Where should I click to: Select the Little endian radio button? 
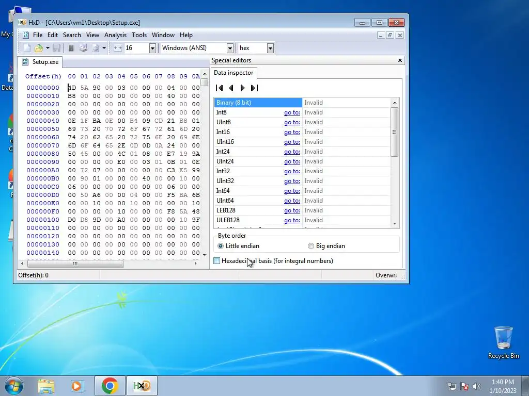[221, 246]
